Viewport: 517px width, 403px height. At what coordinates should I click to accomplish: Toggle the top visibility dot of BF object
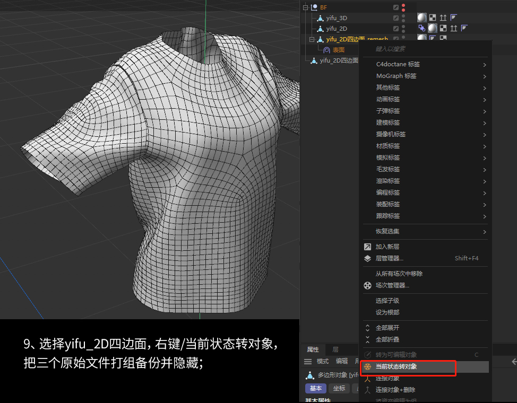click(403, 5)
